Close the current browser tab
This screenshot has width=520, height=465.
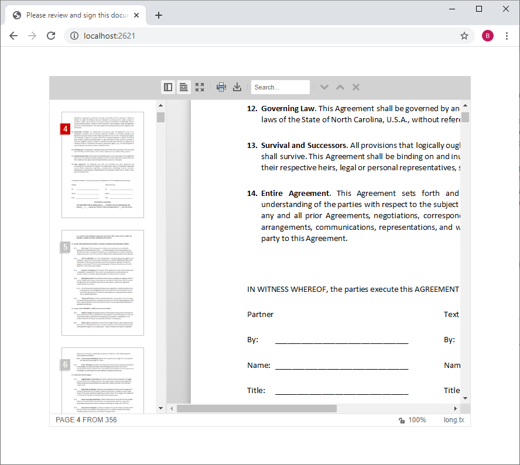136,15
